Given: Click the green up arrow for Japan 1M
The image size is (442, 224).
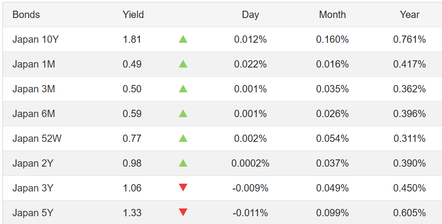Looking at the screenshot, I should pyautogui.click(x=183, y=64).
